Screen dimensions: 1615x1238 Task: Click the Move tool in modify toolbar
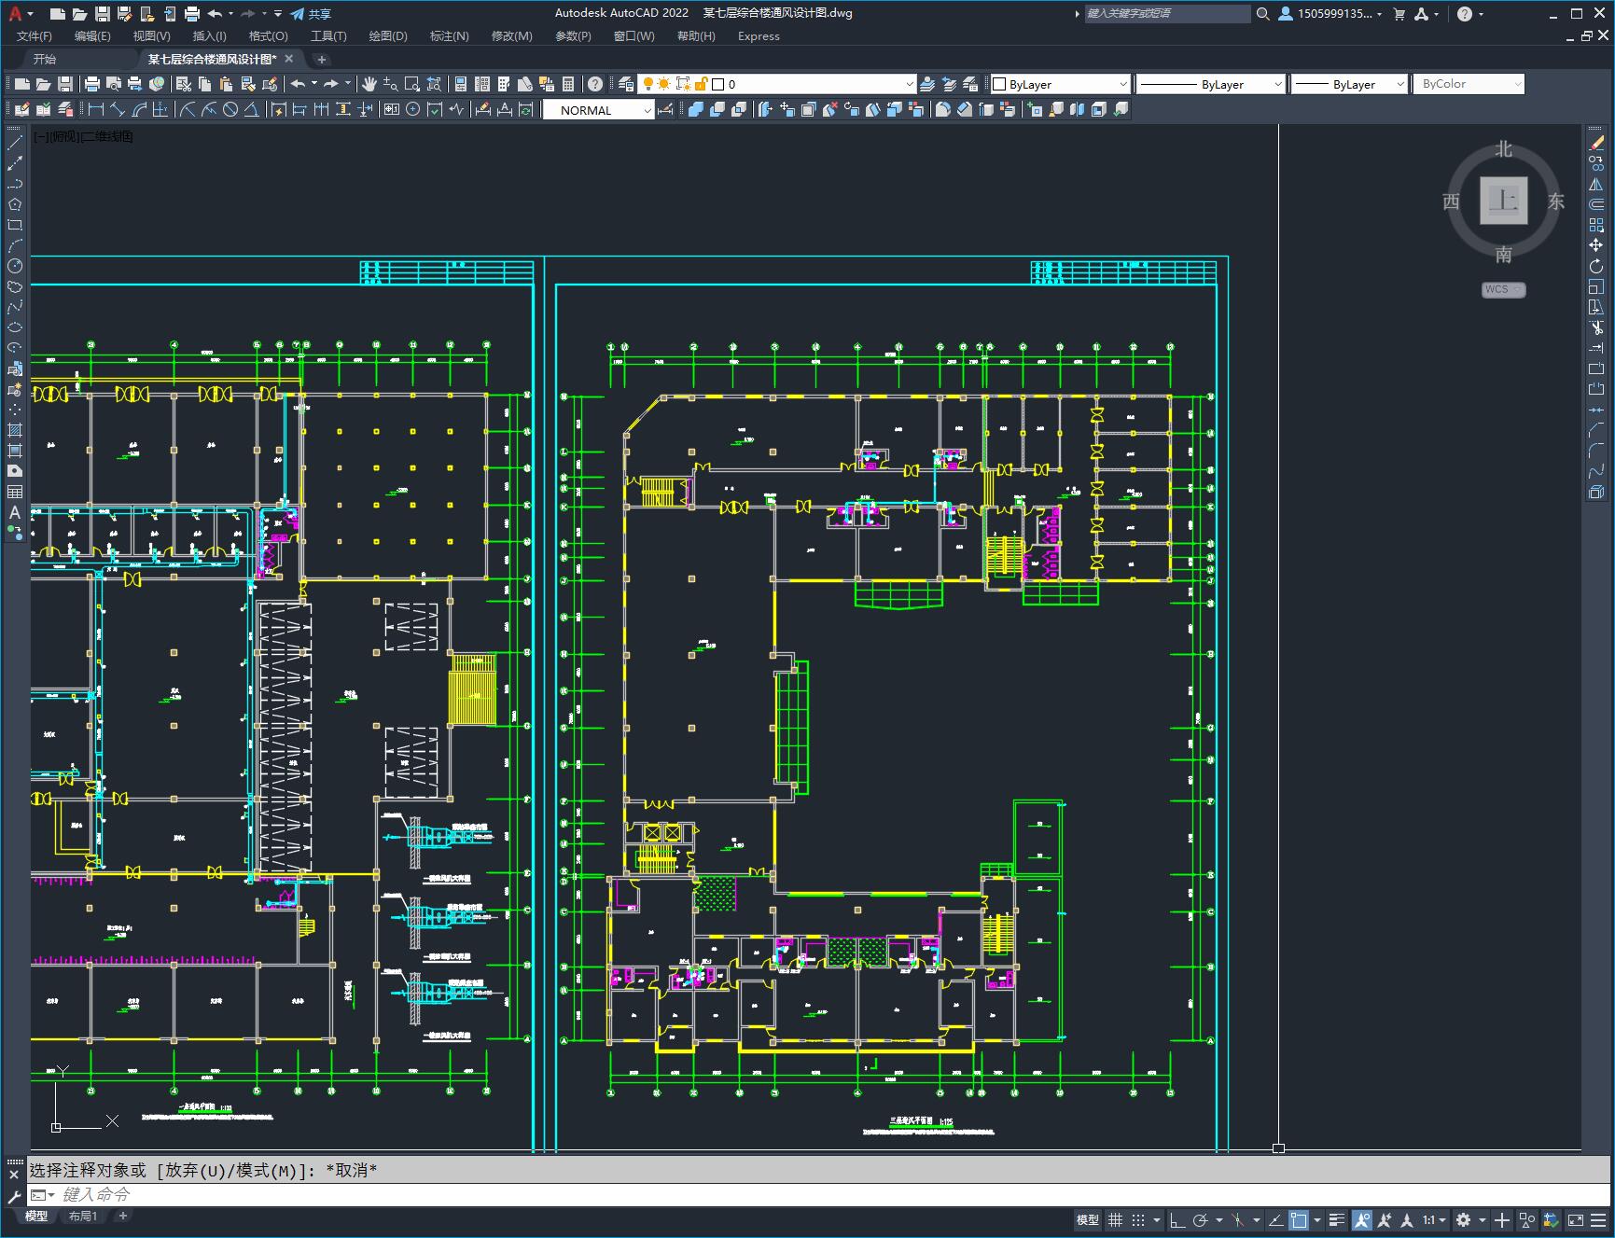pyautogui.click(x=1596, y=245)
